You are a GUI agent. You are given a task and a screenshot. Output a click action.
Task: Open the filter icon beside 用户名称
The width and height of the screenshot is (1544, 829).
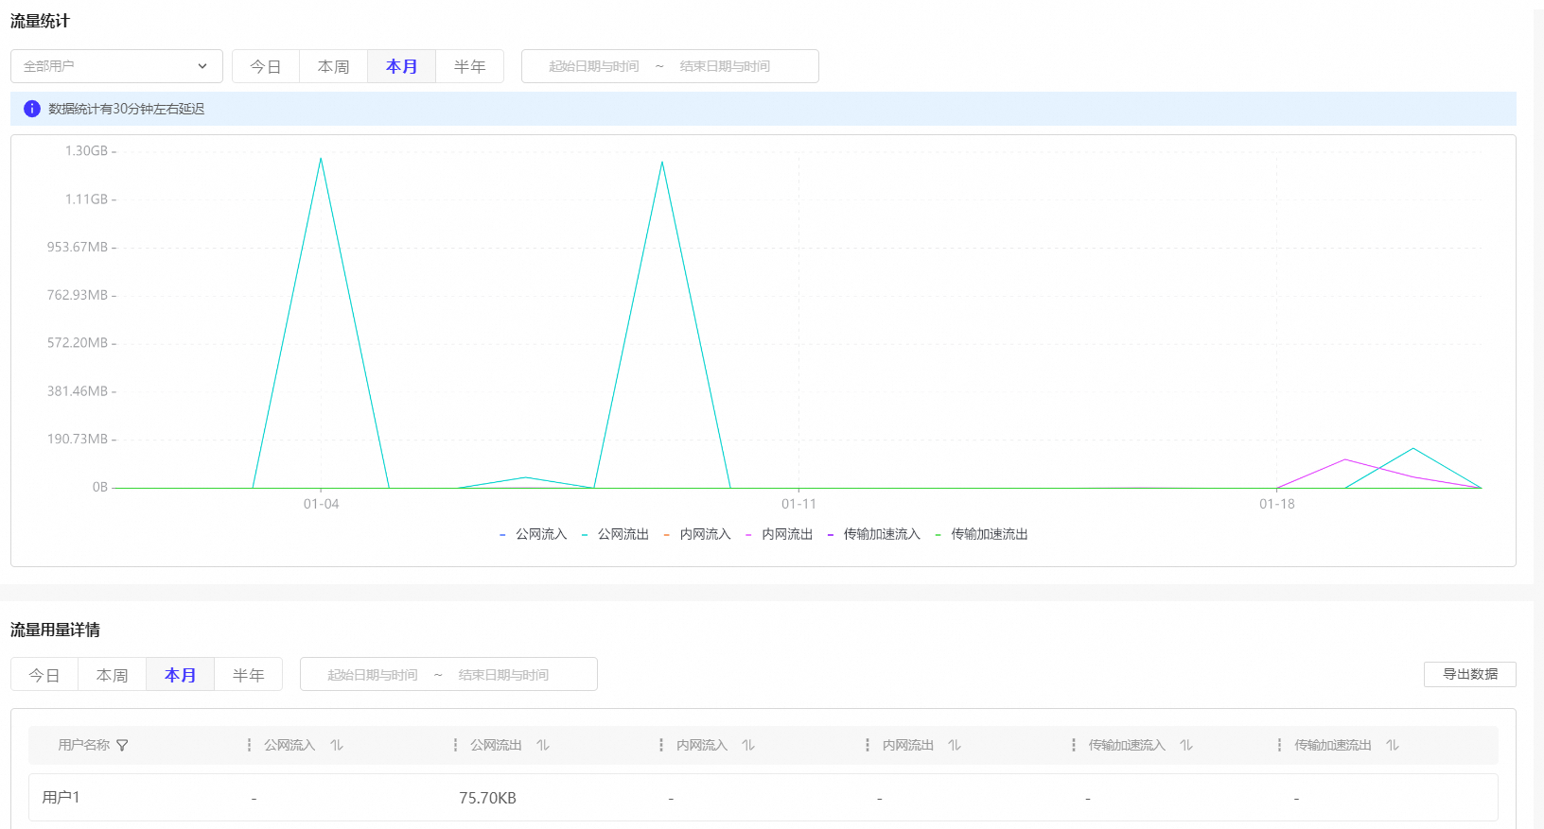(122, 746)
